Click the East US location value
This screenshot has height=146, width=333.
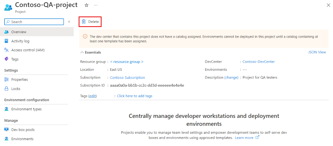pyautogui.click(x=116, y=70)
